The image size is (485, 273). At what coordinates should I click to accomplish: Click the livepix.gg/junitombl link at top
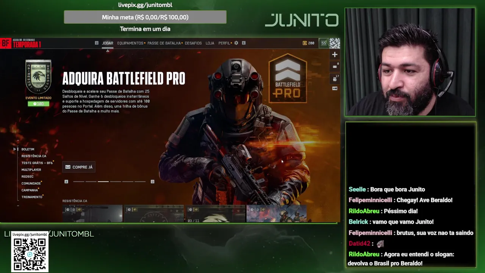pyautogui.click(x=145, y=5)
